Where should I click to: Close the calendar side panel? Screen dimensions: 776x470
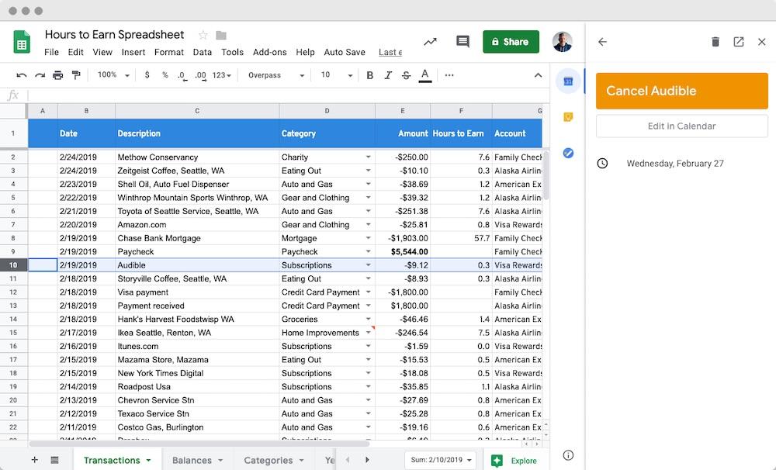tap(762, 42)
